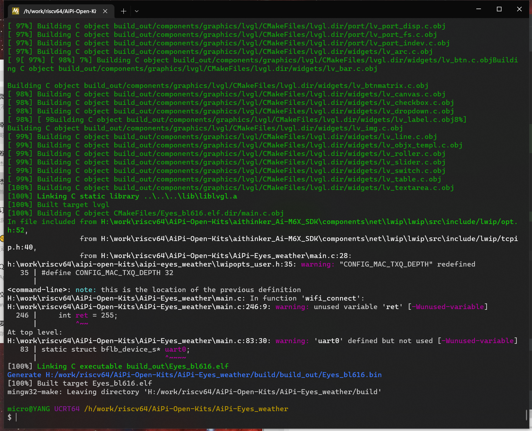Click 'int ret = 255;' source line
Screen dimensions: 532x431
(x=88, y=315)
